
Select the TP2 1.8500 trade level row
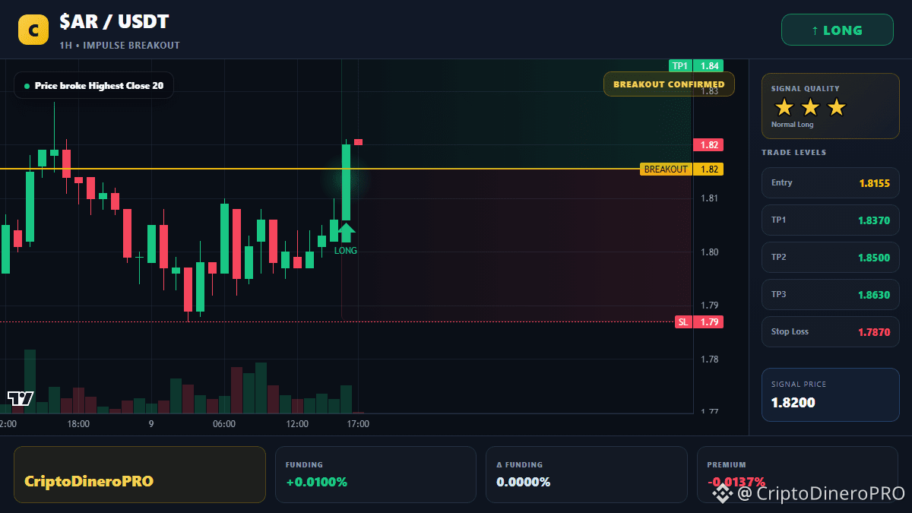click(831, 258)
